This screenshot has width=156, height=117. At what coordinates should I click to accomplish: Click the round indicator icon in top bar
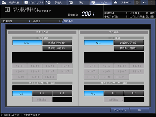[137, 2]
